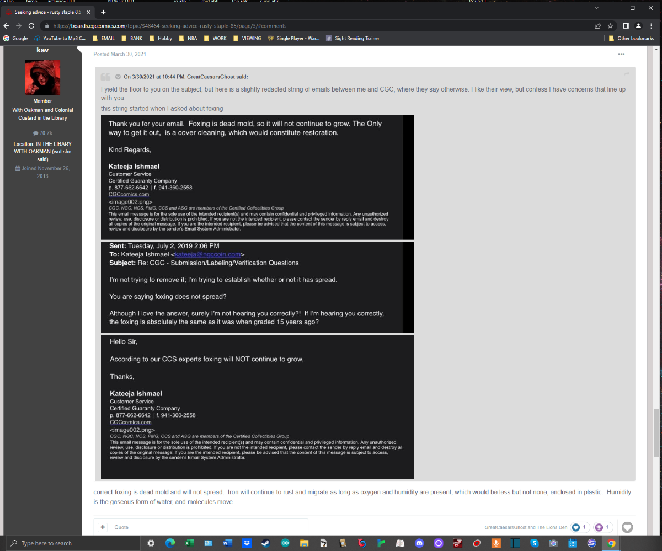Click the Quote reply link

pos(121,527)
